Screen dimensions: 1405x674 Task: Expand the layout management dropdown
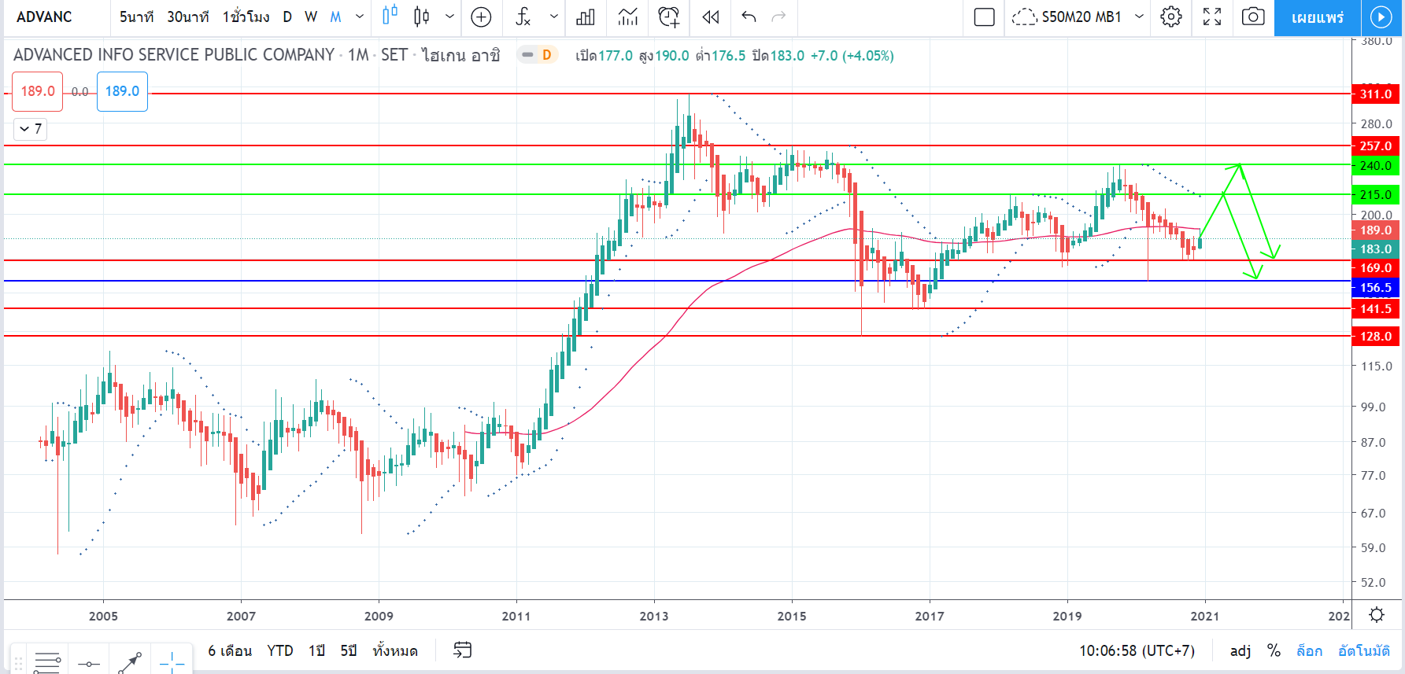tap(1139, 17)
